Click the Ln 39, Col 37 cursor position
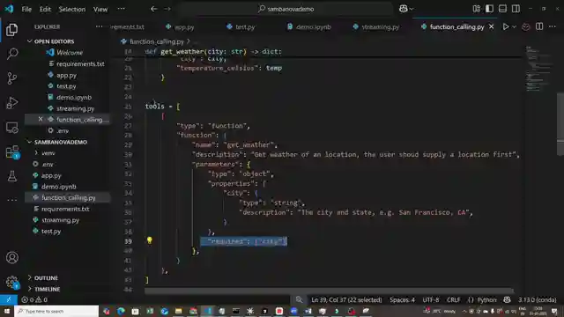 point(346,299)
